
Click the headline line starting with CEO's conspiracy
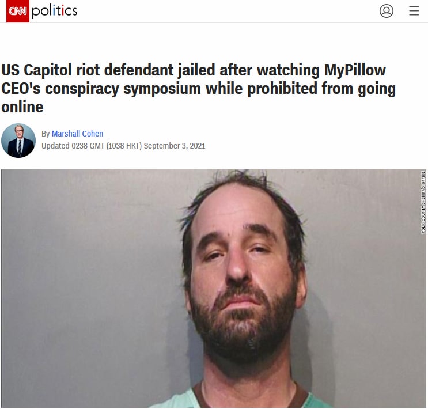pyautogui.click(x=198, y=89)
